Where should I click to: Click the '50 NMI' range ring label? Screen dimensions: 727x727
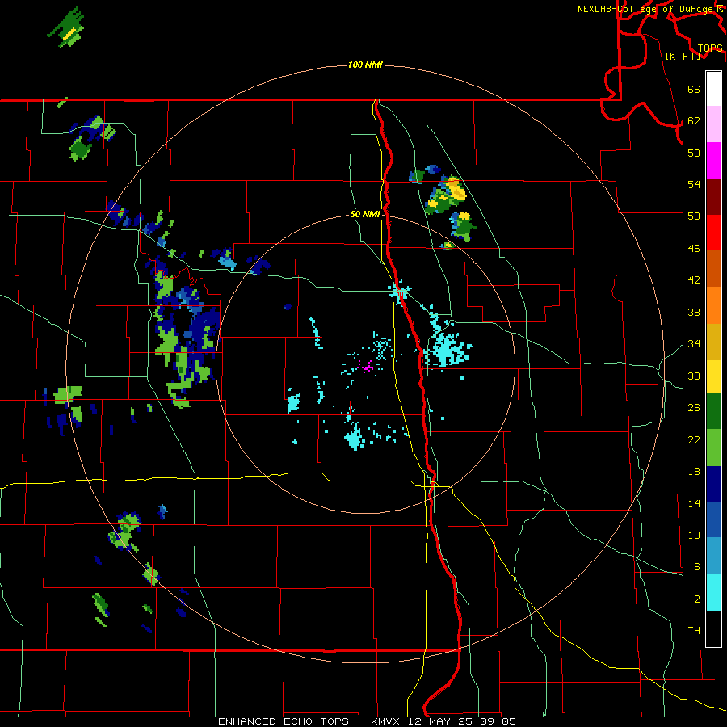click(x=365, y=214)
